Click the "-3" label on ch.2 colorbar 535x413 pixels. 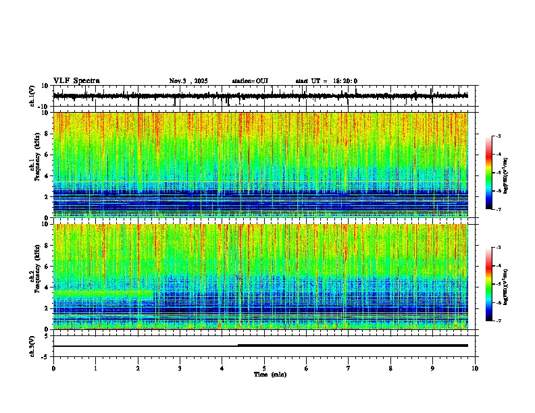tap(499, 248)
